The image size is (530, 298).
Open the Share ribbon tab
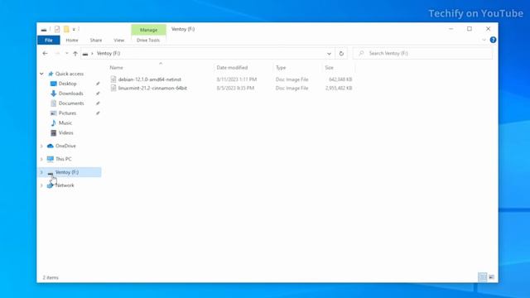pos(96,41)
